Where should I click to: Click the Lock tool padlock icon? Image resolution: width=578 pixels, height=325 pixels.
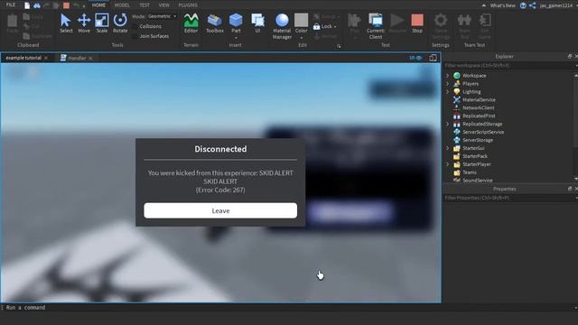(316, 26)
